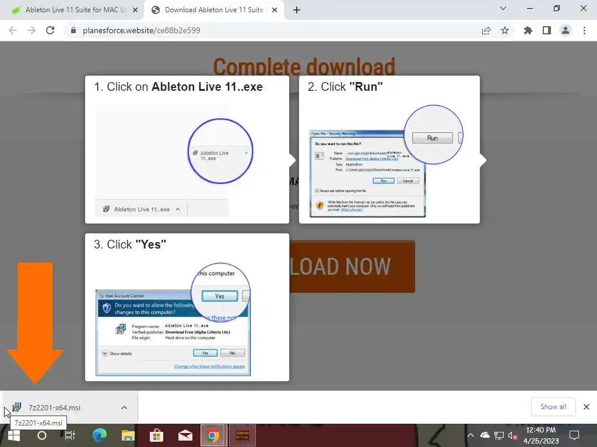Click the step 1 Ableton Live instruction card
The image size is (597, 447).
click(x=187, y=150)
